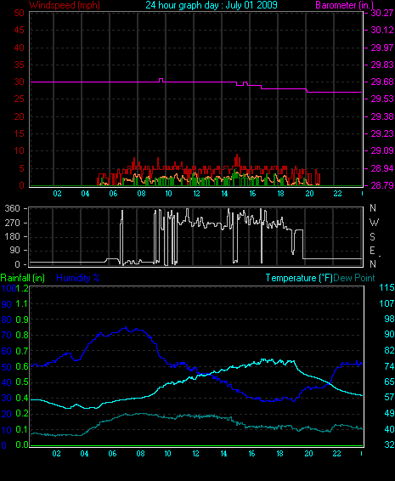Click the 'W' compass label
Viewport: 395px width, 481px height.
374,222
